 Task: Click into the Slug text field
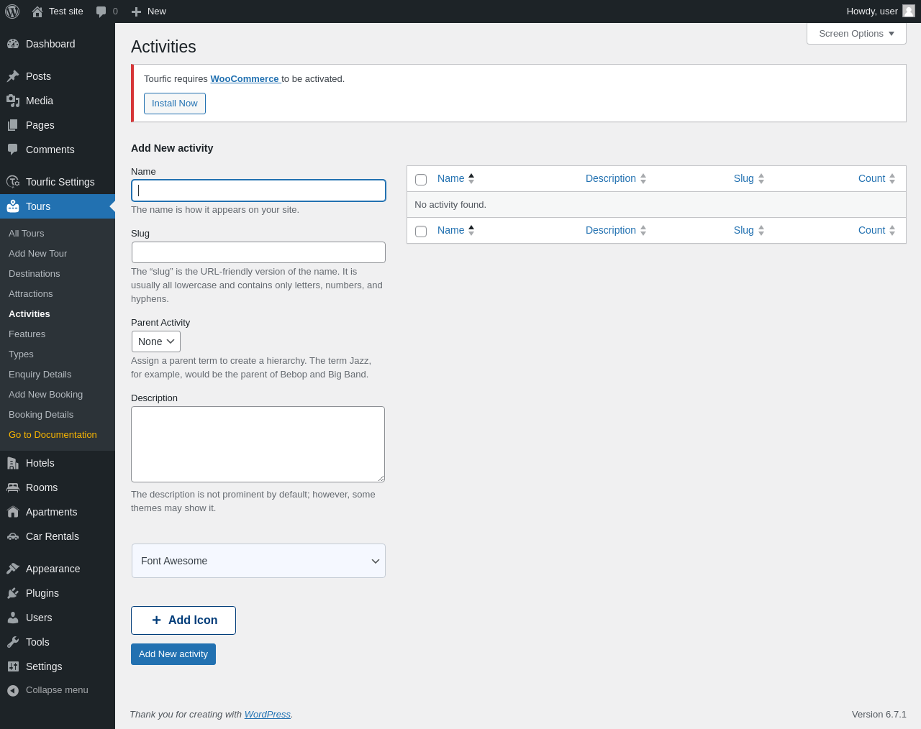(258, 252)
